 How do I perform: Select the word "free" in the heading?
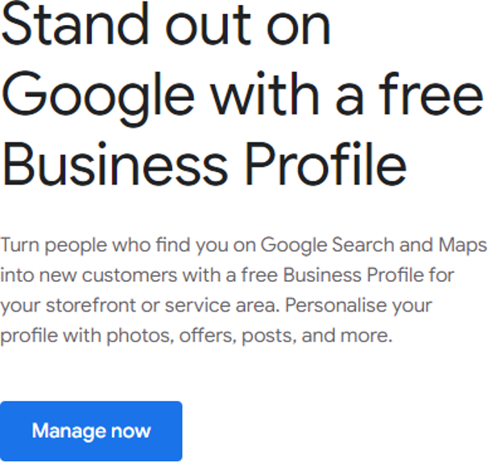(431, 93)
